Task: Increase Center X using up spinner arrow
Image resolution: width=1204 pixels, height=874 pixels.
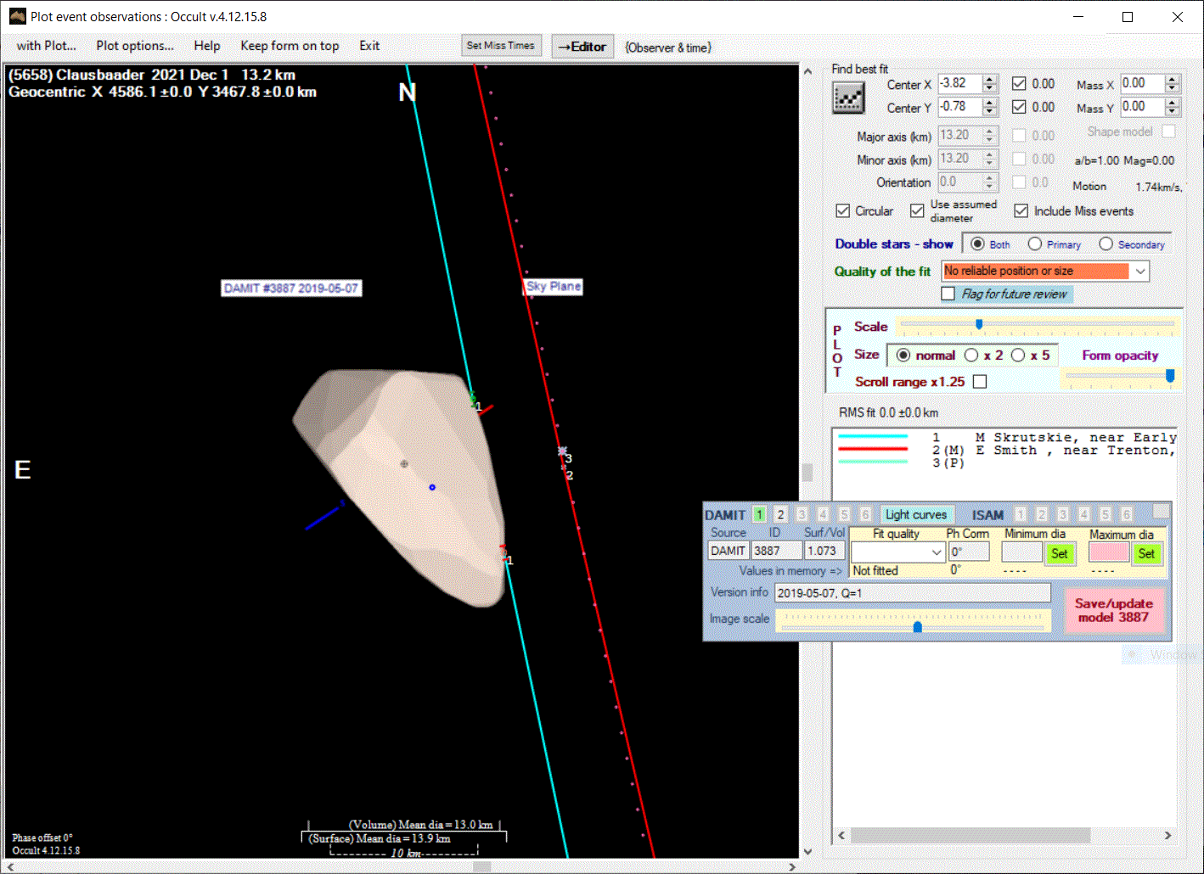Action: [x=990, y=79]
